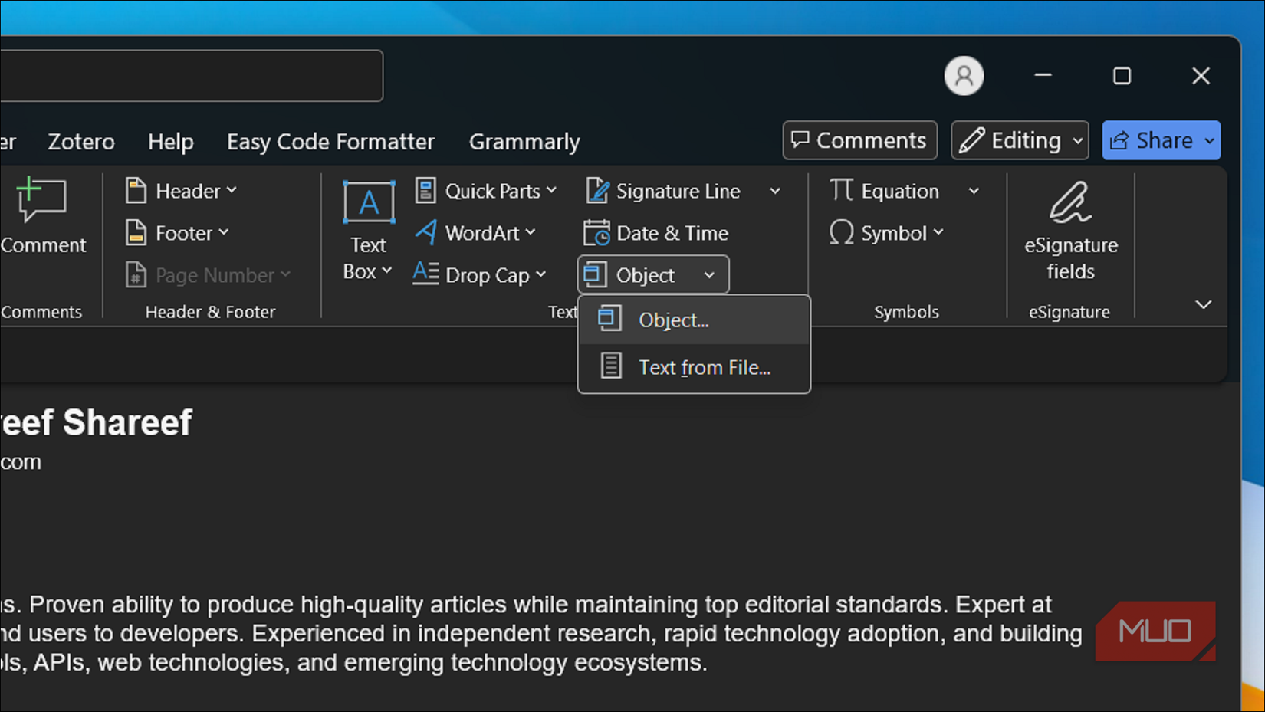
Task: Select 'Text from File...' menu entry
Action: pos(704,367)
